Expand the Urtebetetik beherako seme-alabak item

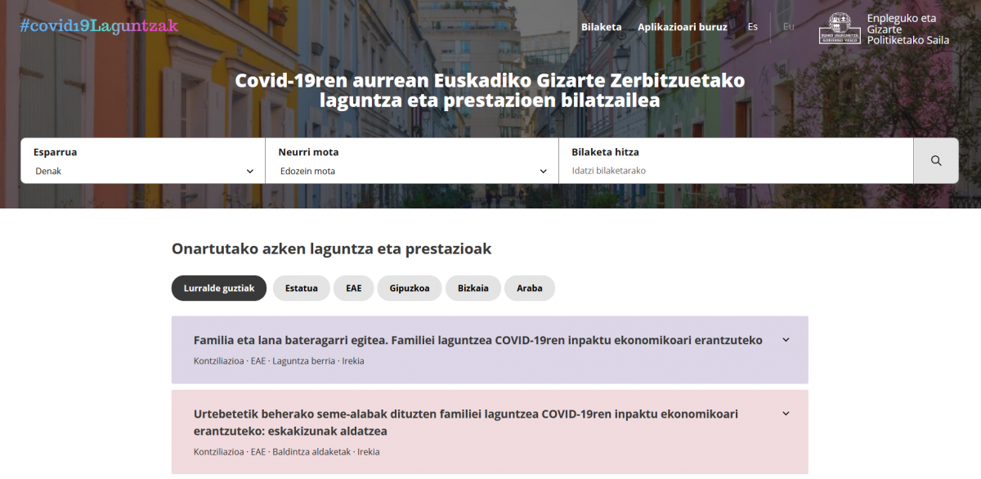(x=786, y=414)
